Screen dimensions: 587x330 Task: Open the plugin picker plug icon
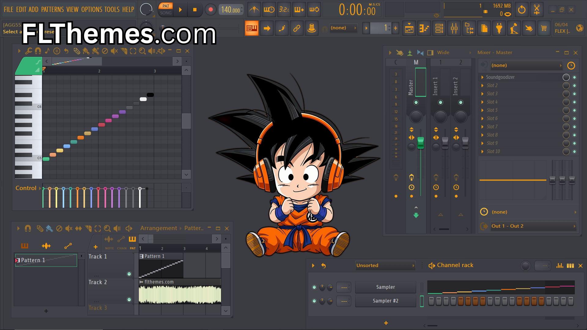(499, 28)
